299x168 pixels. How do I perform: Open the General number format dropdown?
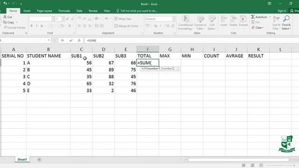coord(174,19)
